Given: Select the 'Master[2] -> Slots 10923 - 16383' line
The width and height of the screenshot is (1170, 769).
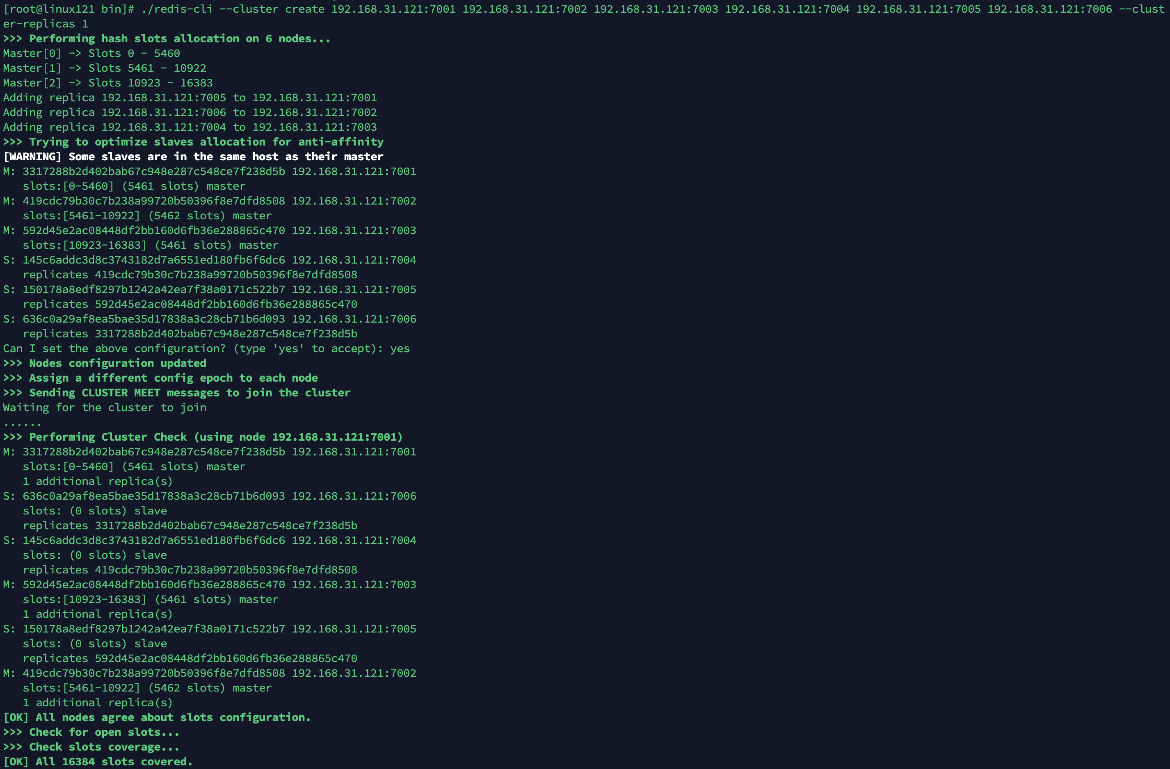Looking at the screenshot, I should (108, 83).
